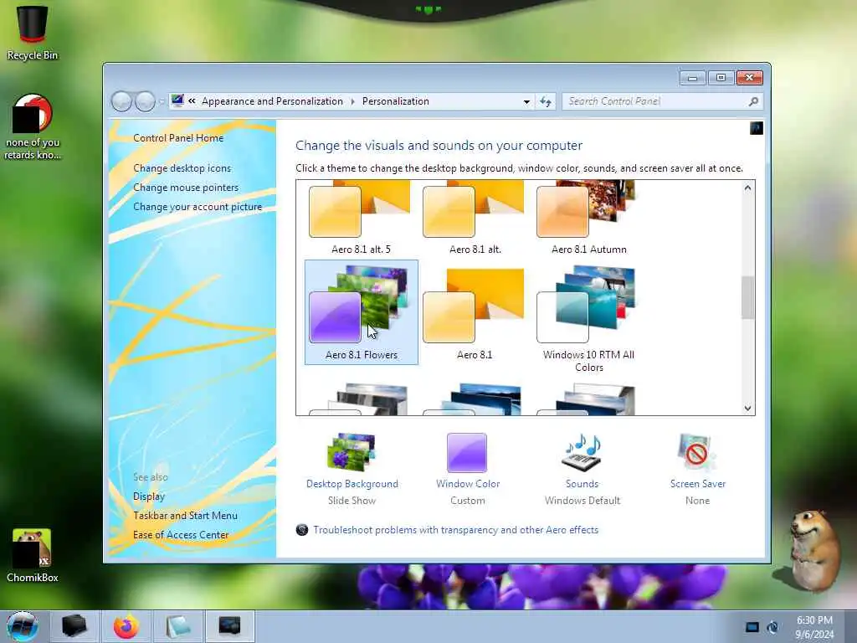857x643 pixels.
Task: Click Personalization breadcrumb
Action: click(x=395, y=101)
